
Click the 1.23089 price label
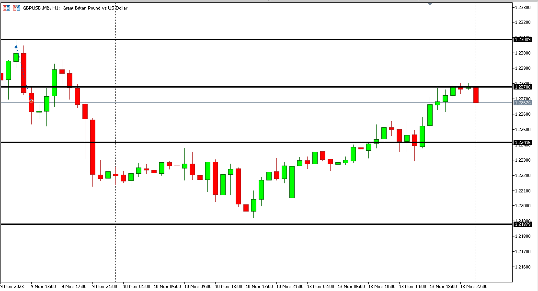coord(523,39)
